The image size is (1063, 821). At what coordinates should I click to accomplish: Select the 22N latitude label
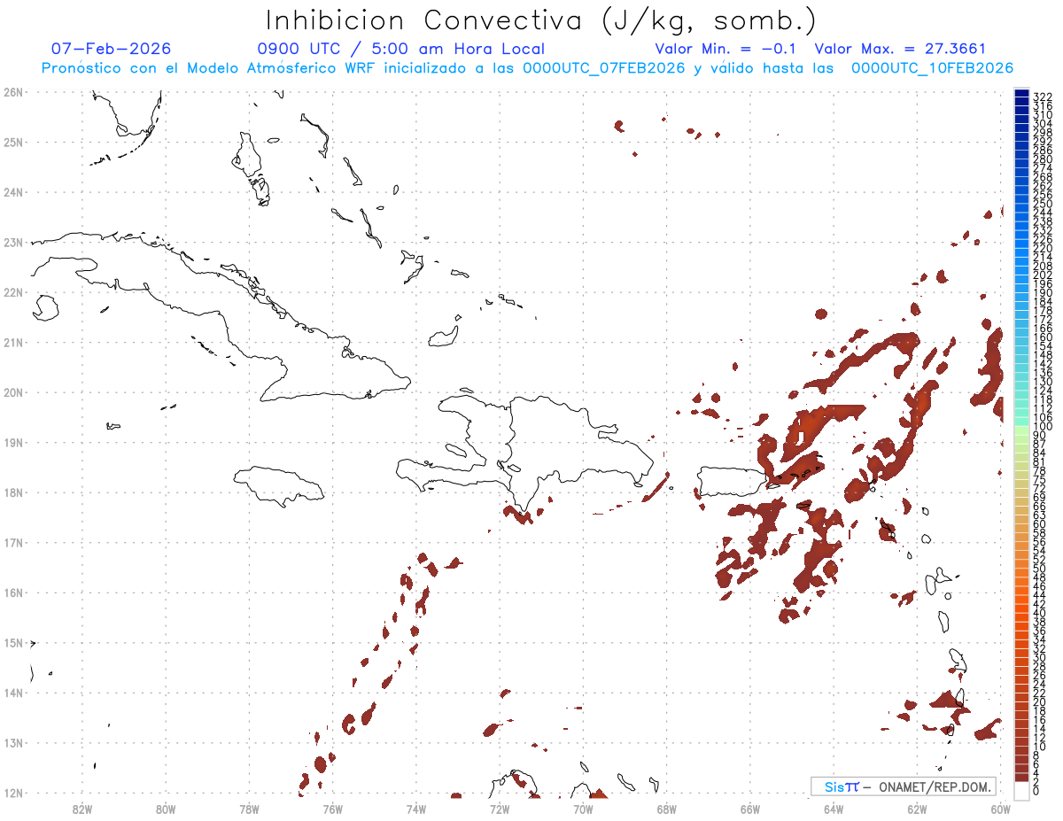click(12, 292)
